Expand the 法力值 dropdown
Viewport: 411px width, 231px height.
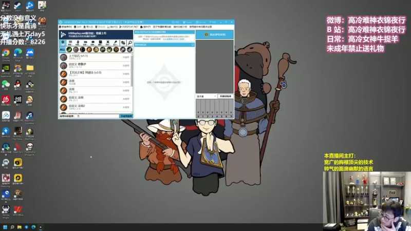pos(207,97)
